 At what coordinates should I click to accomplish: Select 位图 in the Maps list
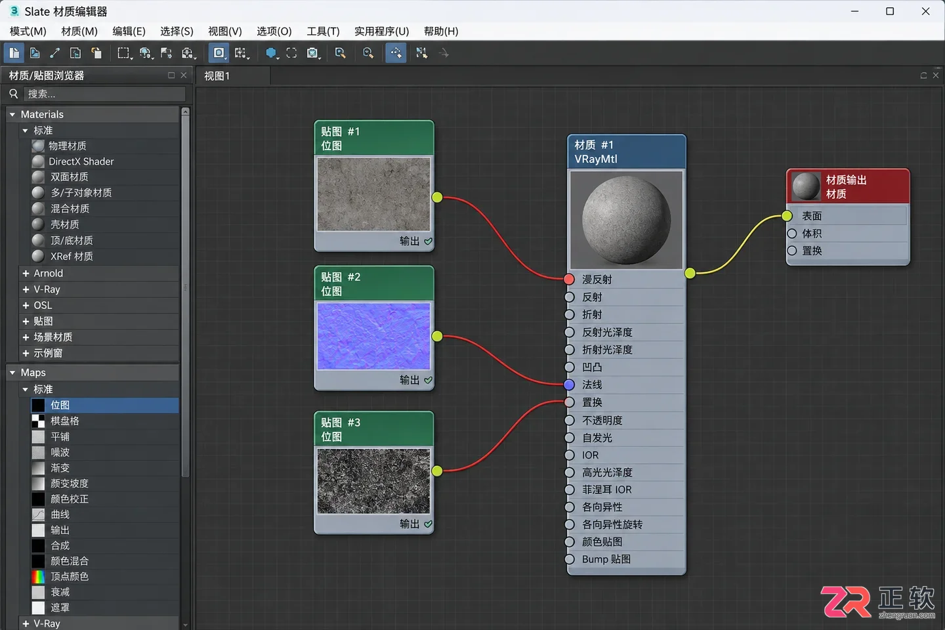104,406
